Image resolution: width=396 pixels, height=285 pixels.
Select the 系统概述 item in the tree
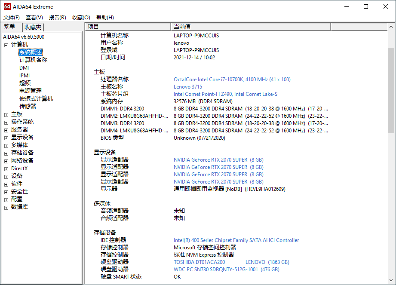coord(30,52)
